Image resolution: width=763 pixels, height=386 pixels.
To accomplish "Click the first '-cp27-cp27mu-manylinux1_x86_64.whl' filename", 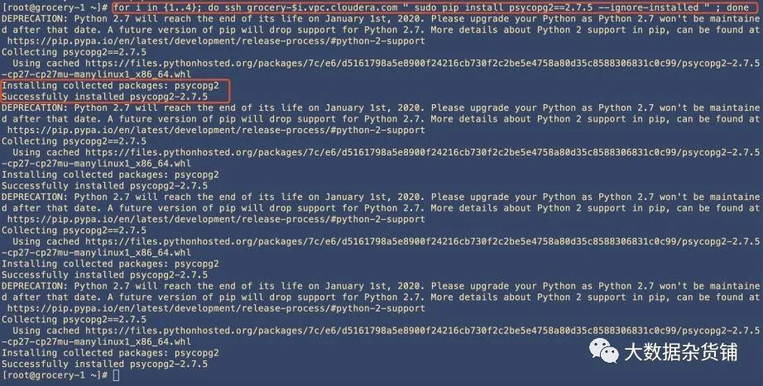I will point(96,74).
